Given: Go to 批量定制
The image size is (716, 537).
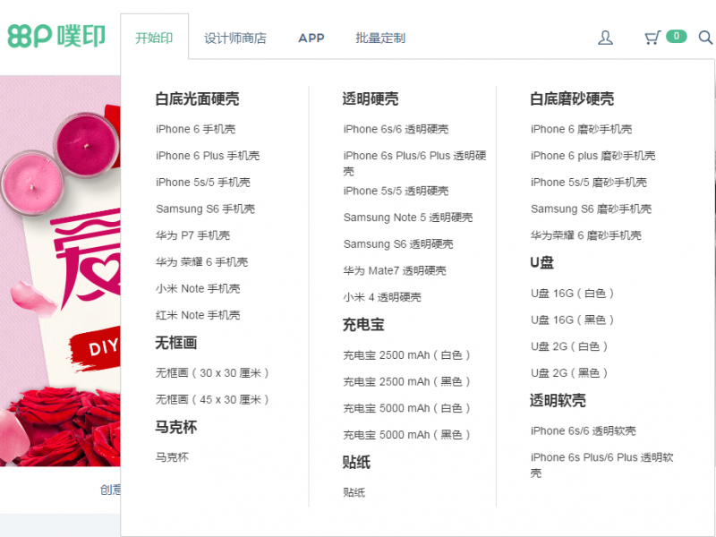Looking at the screenshot, I should [x=380, y=38].
